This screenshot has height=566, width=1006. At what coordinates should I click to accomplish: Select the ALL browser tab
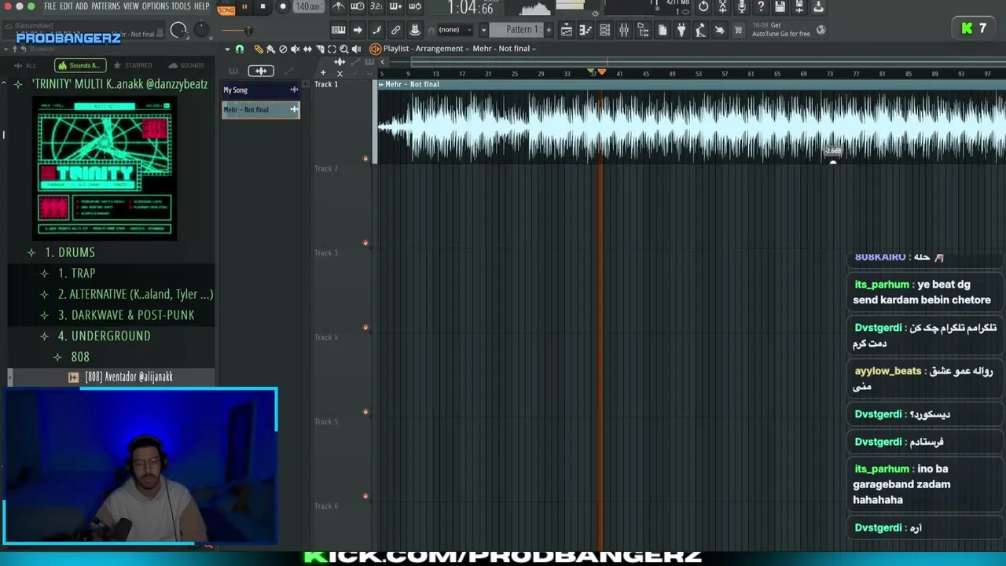[27, 65]
